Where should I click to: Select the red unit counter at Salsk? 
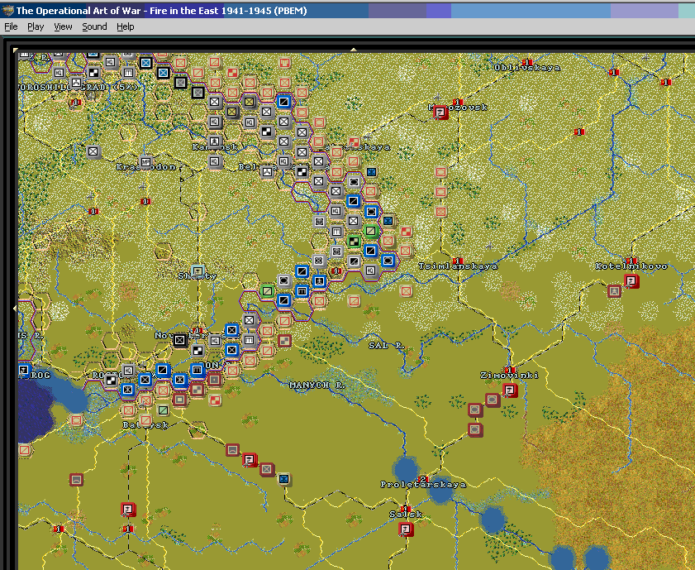(406, 529)
